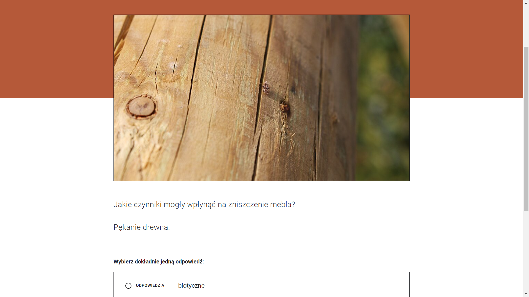This screenshot has width=529, height=297.
Task: Click the scrollbar up arrow
Action: click(x=526, y=2)
